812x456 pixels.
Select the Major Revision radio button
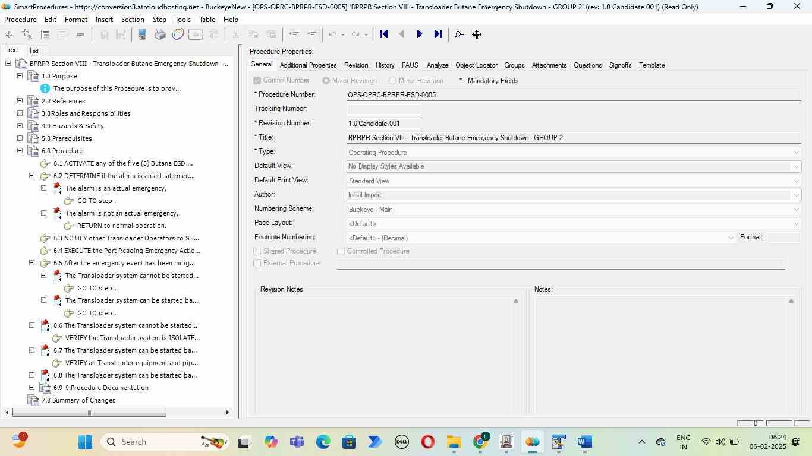[326, 81]
